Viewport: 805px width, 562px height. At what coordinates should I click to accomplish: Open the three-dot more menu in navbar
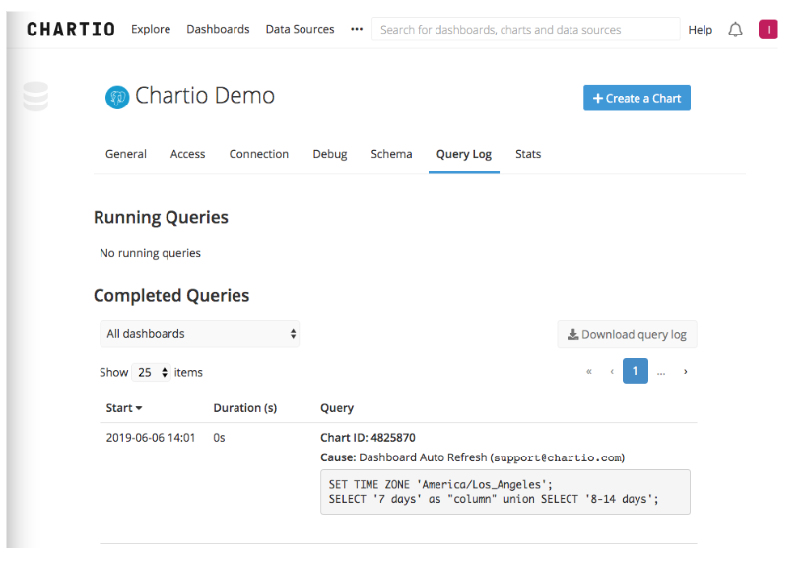pyautogui.click(x=357, y=29)
